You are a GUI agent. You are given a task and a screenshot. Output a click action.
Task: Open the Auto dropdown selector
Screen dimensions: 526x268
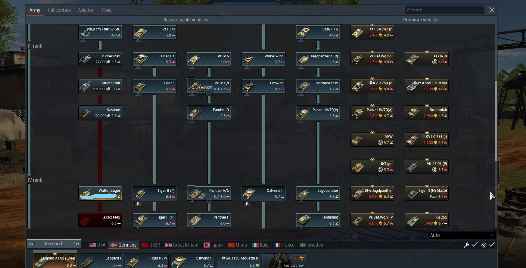tap(462, 235)
